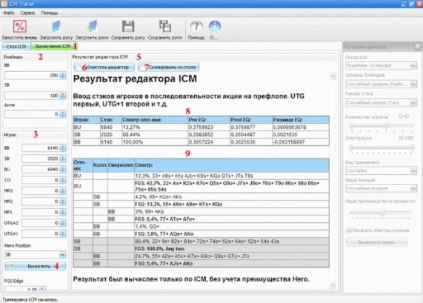Click the Разница EQ column header
This screenshot has width=423, height=303.
[301, 120]
